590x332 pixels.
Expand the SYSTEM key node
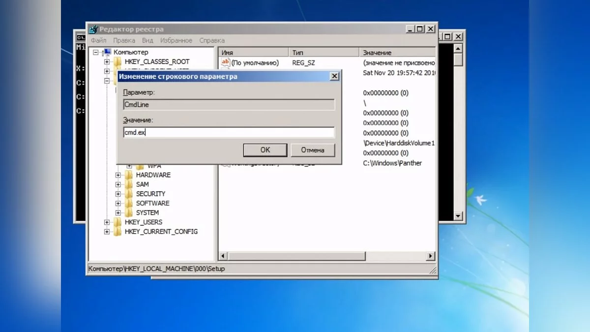point(118,213)
